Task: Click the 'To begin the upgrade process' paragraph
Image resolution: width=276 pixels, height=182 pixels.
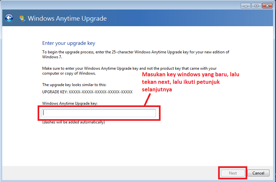Action: [x=136, y=54]
